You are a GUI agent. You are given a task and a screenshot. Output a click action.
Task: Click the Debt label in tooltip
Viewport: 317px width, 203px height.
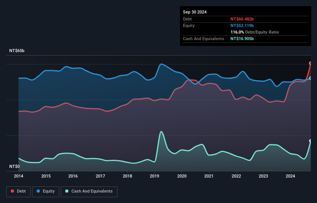pyautogui.click(x=187, y=19)
